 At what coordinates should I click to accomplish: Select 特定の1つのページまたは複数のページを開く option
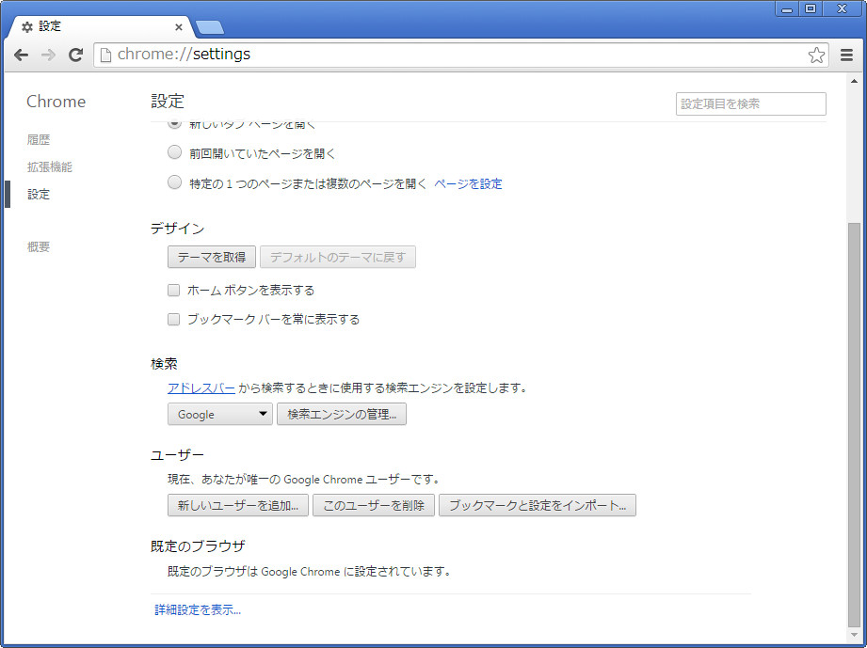[174, 182]
